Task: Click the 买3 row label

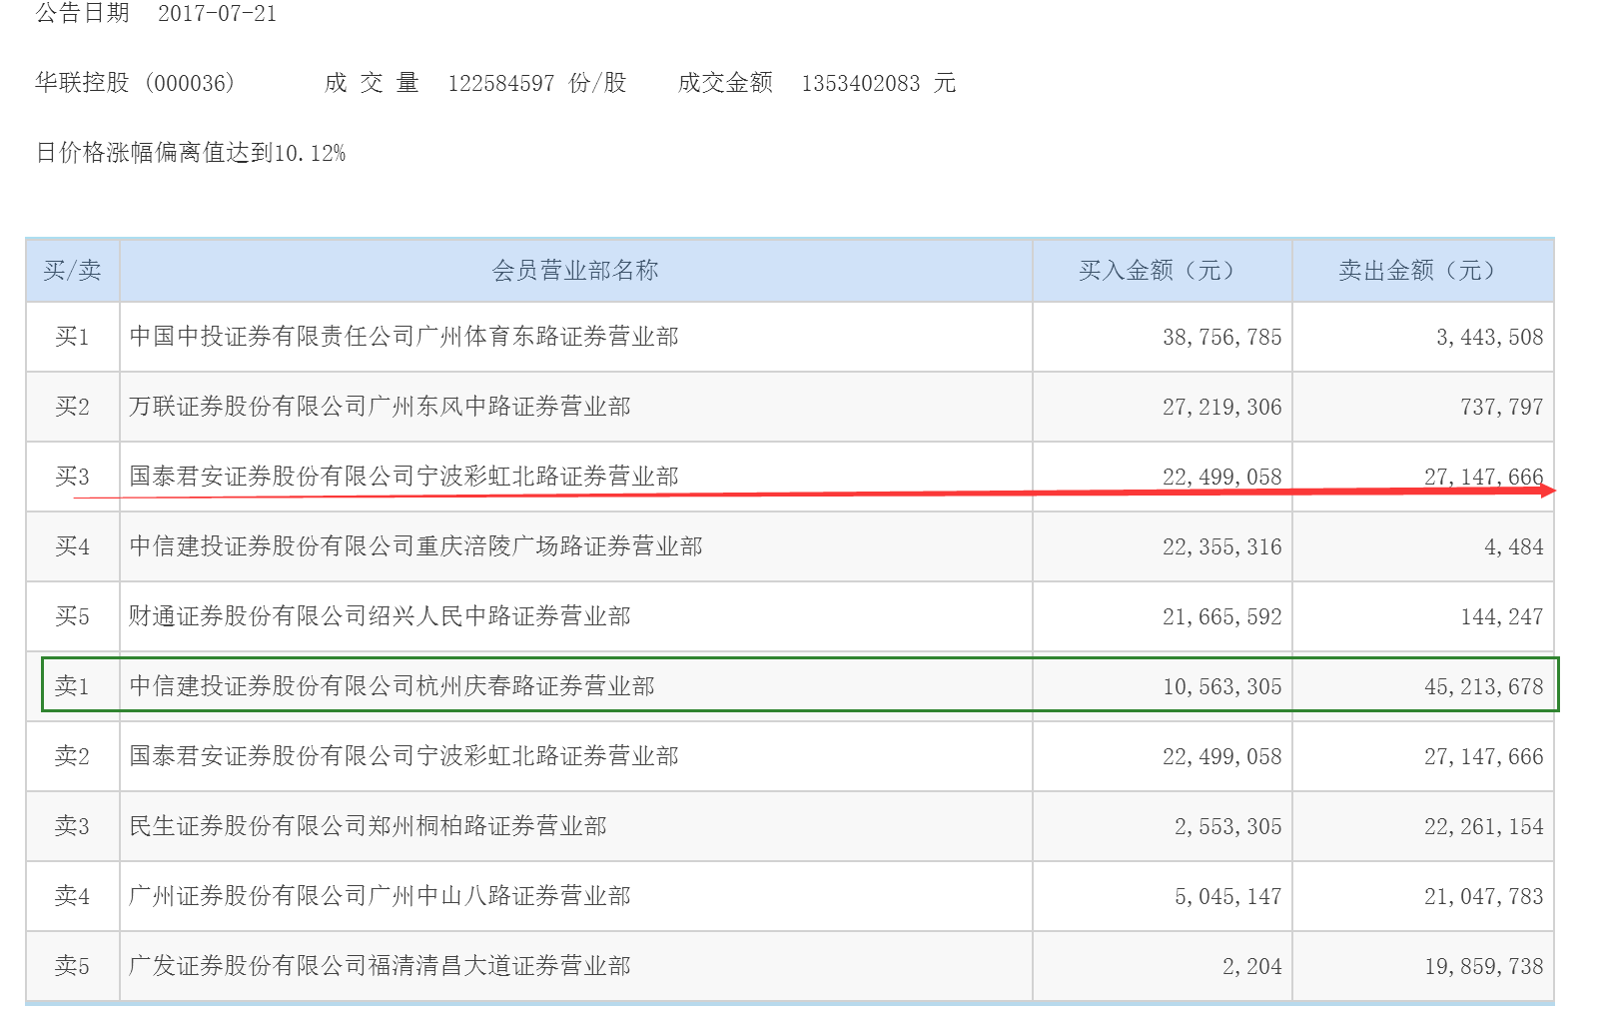Action: click(x=72, y=477)
